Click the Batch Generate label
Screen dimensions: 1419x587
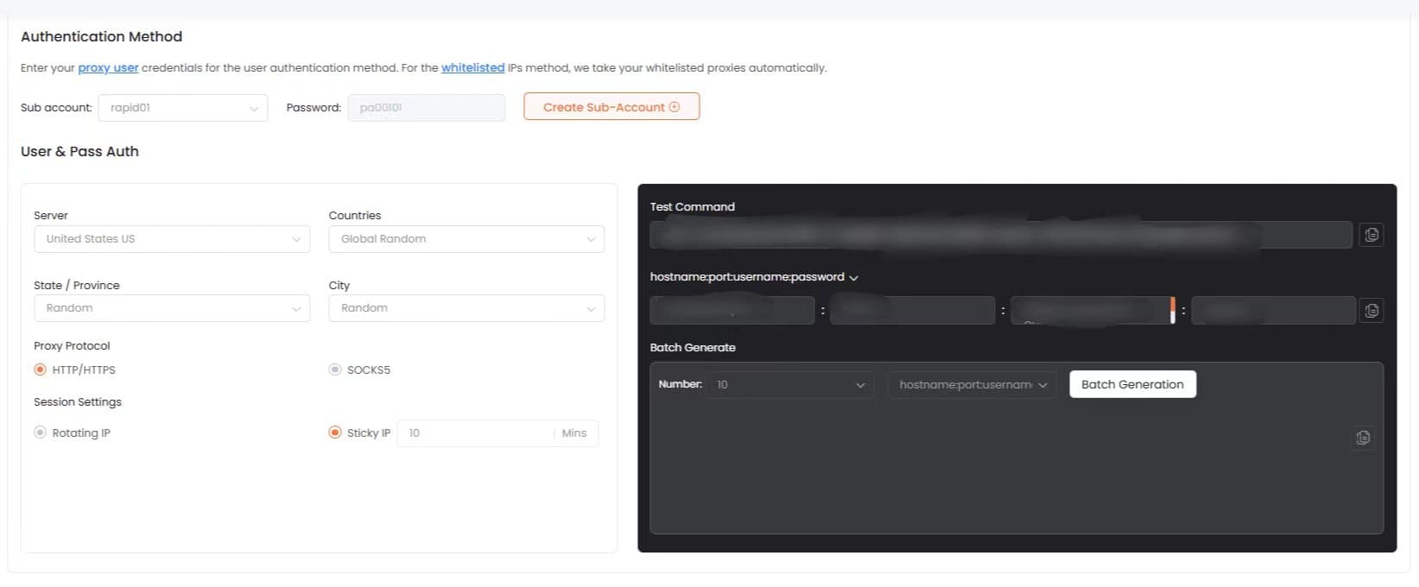693,347
